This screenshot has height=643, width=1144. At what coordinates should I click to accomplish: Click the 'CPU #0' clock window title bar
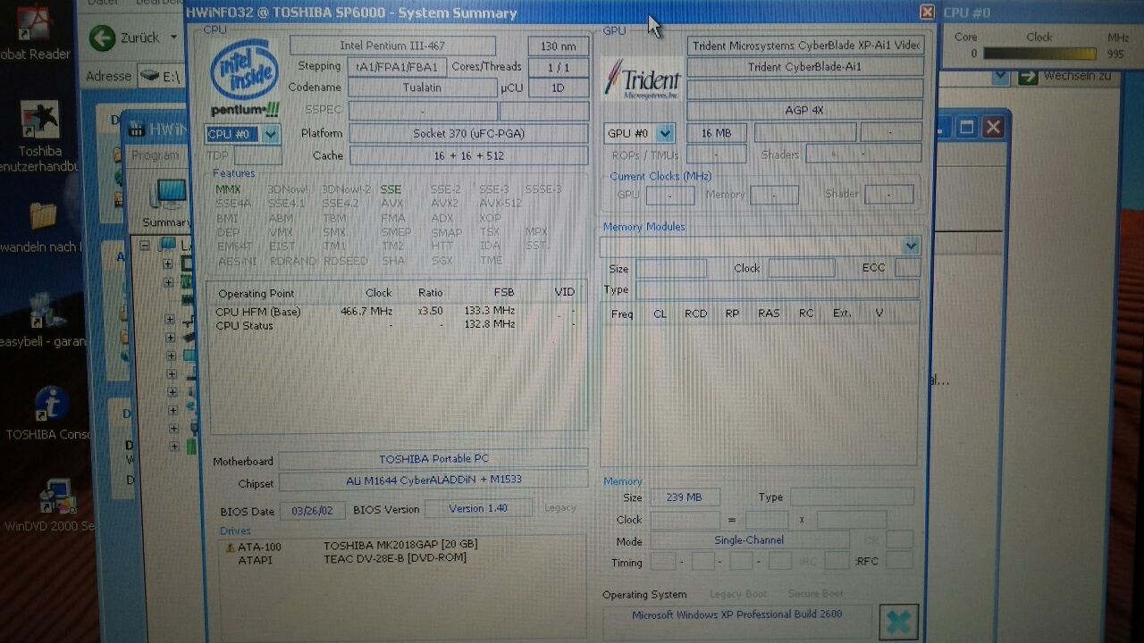pyautogui.click(x=1041, y=13)
